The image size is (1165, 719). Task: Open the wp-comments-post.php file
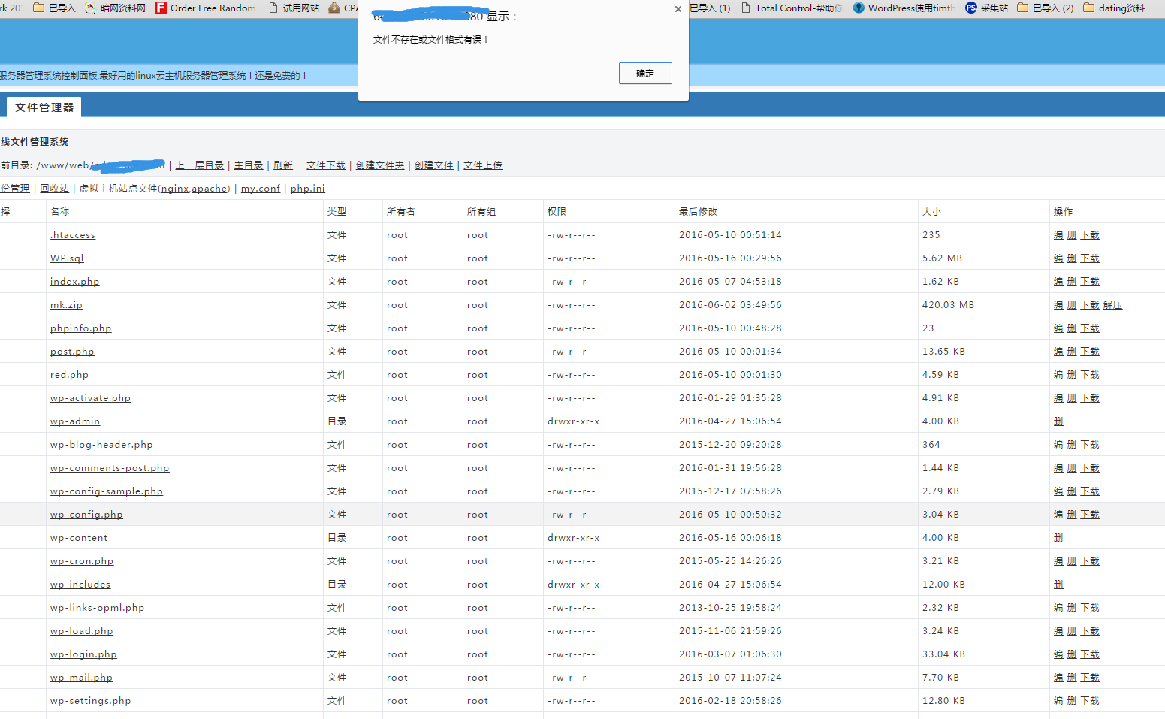coord(110,468)
